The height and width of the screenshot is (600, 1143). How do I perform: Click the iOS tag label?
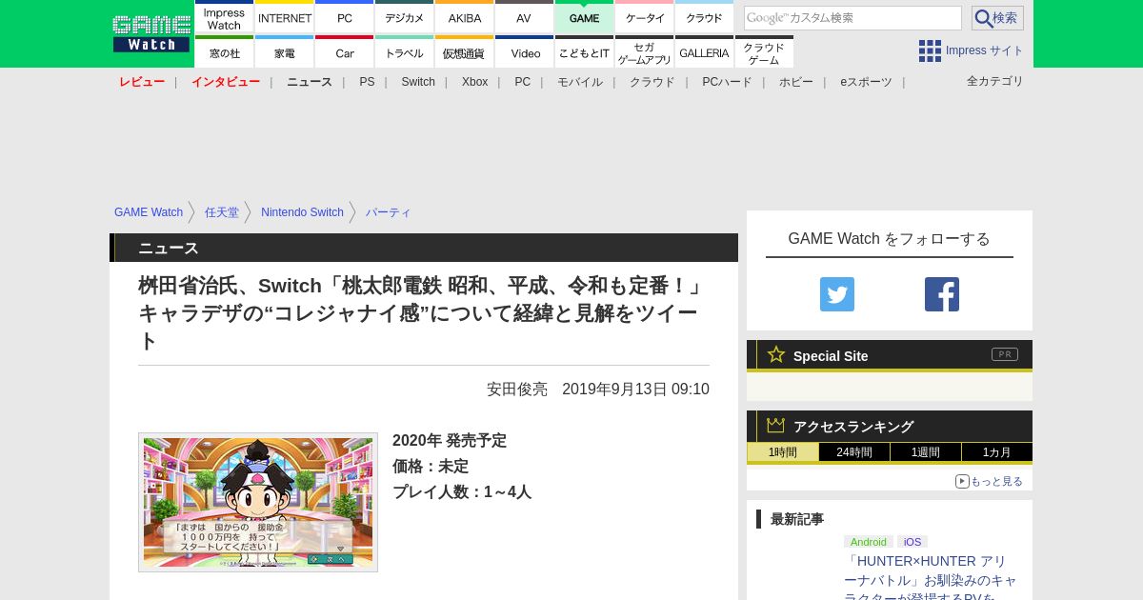click(912, 542)
